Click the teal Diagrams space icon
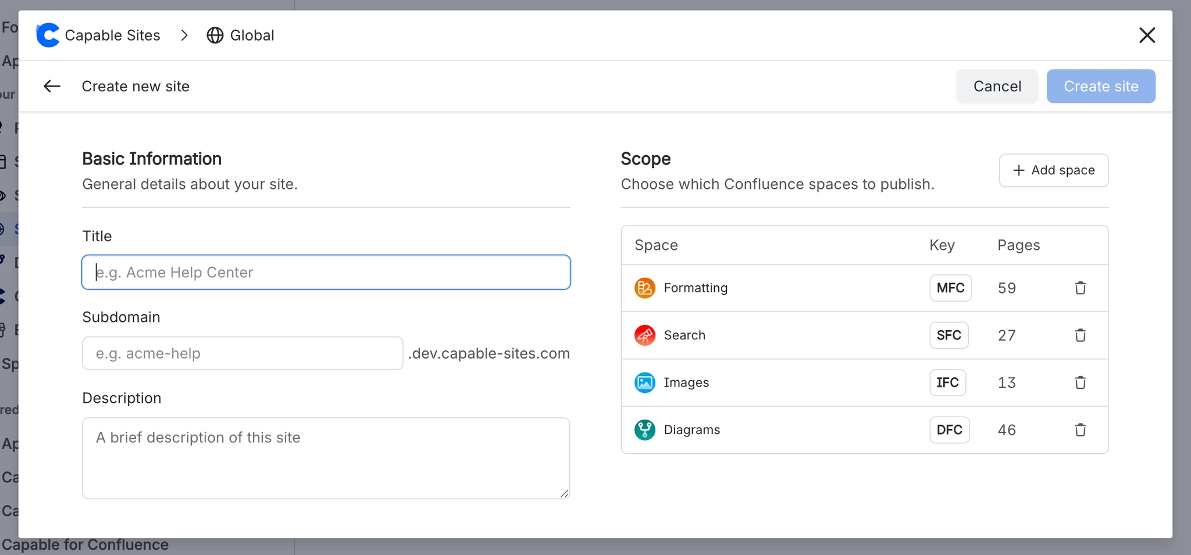 644,430
